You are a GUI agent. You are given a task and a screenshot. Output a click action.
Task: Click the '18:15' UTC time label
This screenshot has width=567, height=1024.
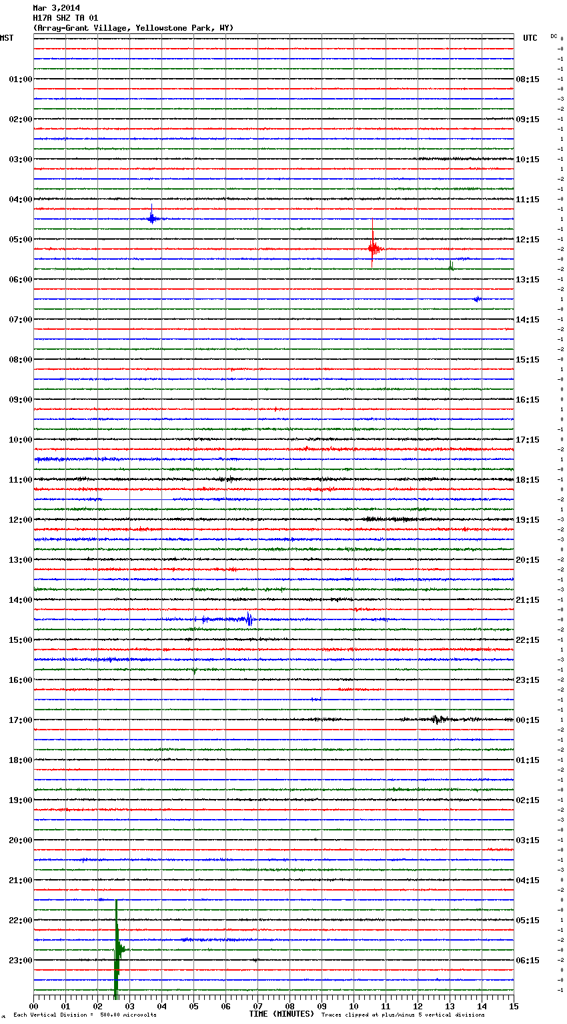(x=528, y=480)
